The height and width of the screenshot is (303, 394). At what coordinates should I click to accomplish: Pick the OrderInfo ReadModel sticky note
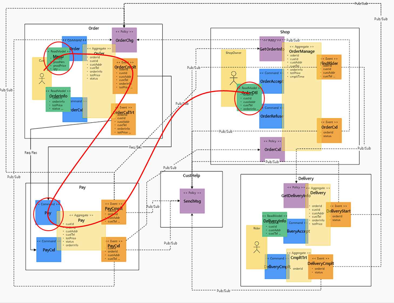[58, 99]
